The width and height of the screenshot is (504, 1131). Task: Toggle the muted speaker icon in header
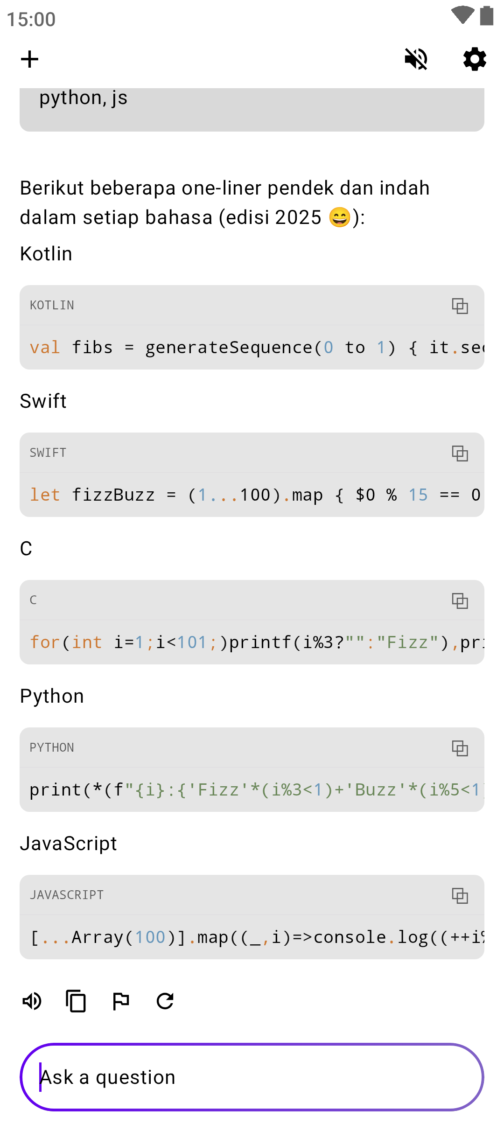416,59
